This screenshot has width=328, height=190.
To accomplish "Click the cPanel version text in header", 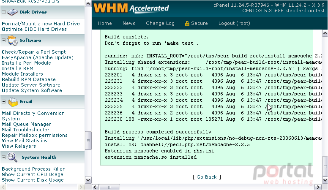I will 269,5.
